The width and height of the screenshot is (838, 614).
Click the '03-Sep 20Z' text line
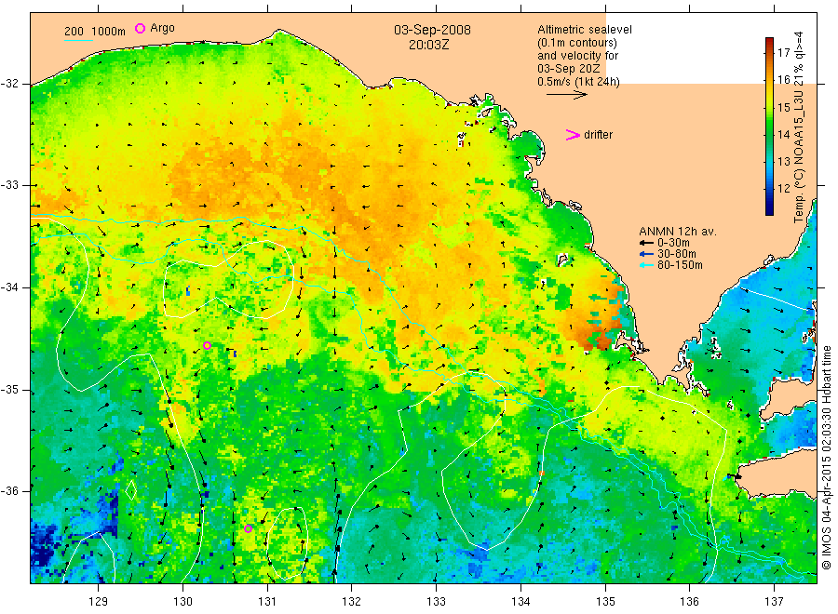(x=568, y=69)
